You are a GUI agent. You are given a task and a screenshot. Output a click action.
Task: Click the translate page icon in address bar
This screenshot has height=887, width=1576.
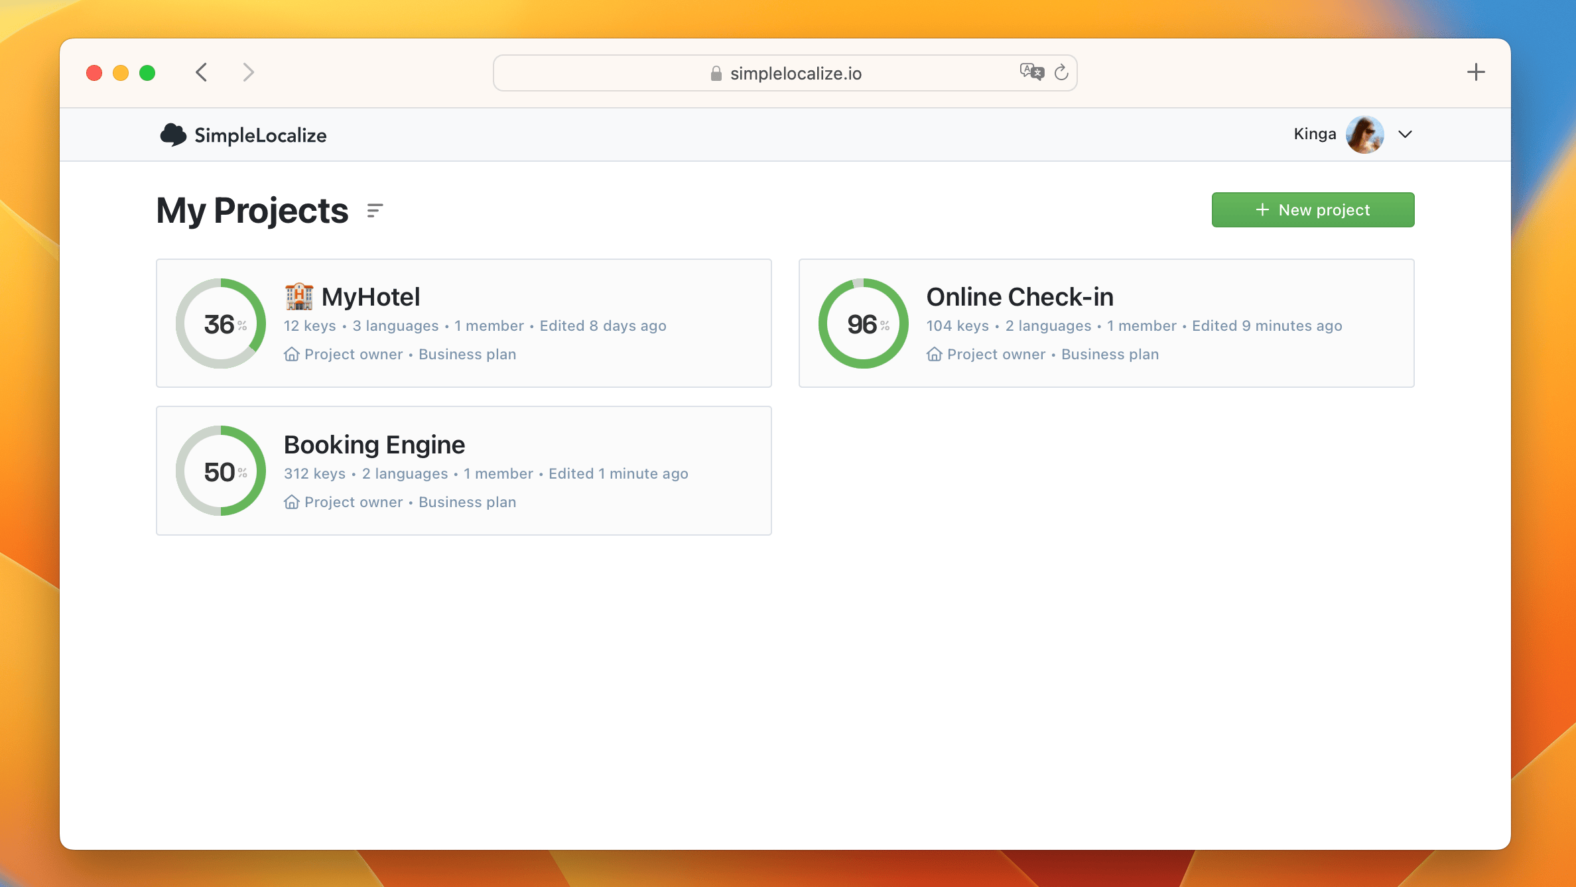1031,72
